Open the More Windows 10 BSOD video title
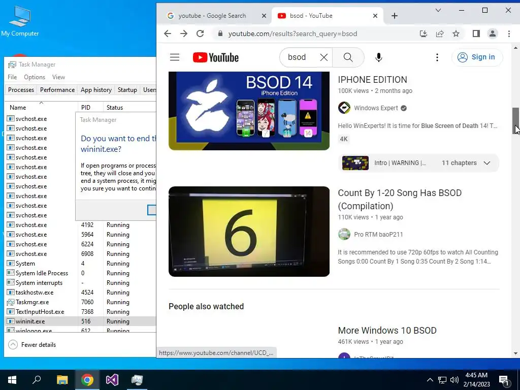Viewport: 520px width, 390px height. [387, 330]
